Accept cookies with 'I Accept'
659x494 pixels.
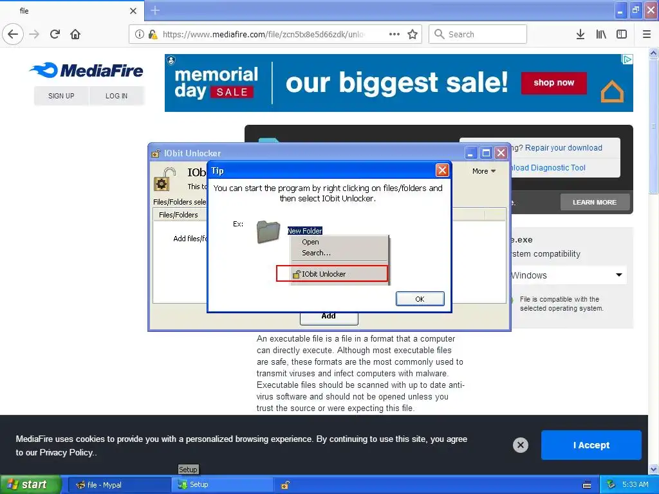(x=591, y=445)
